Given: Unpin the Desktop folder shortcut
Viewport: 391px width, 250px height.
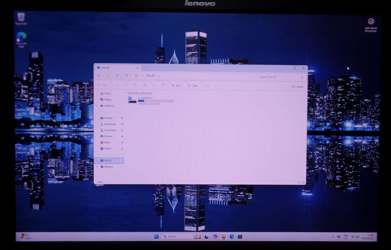Looking at the screenshot, I should pyautogui.click(x=122, y=118).
